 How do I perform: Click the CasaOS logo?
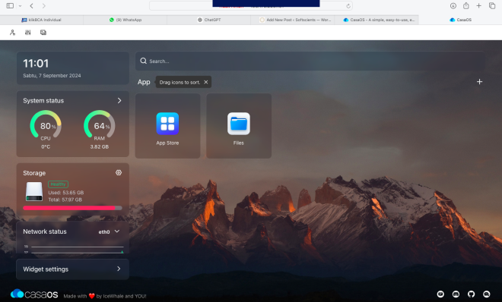tap(34, 294)
